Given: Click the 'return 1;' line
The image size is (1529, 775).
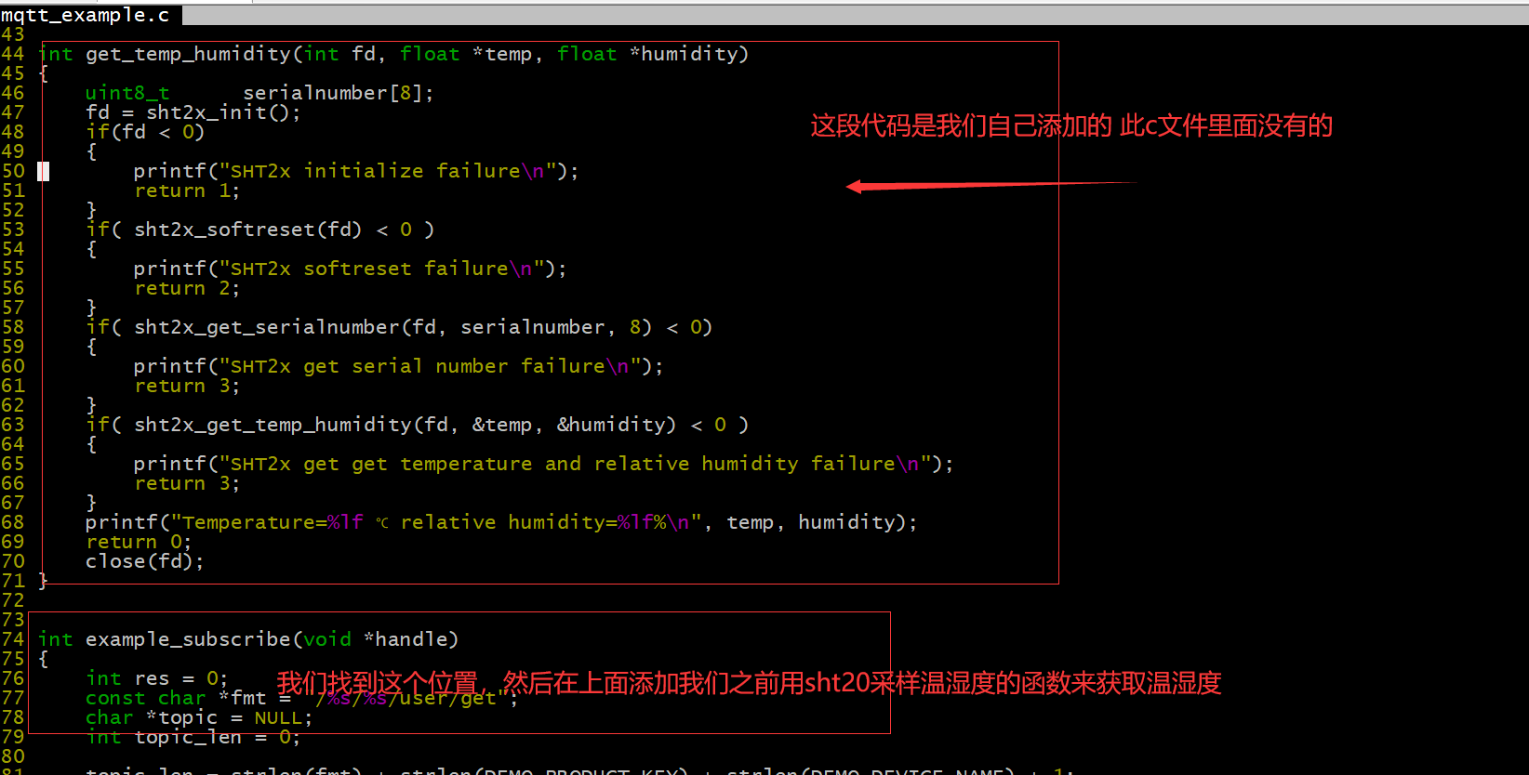Looking at the screenshot, I should coord(187,190).
